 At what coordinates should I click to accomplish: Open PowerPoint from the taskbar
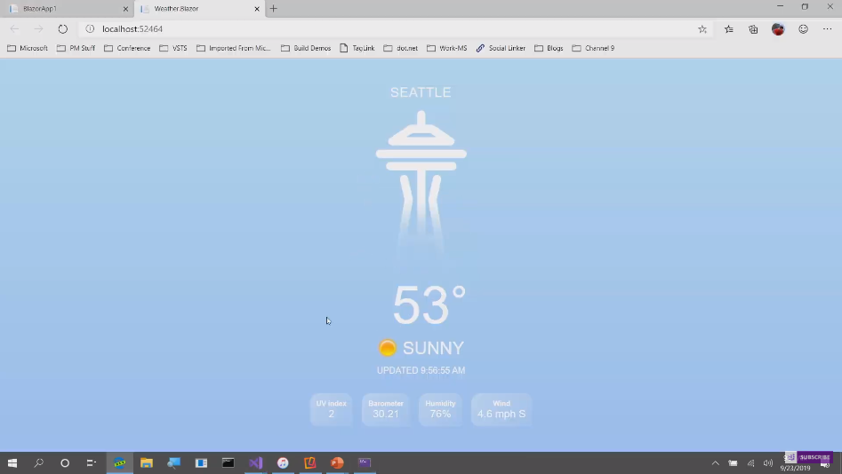click(337, 462)
